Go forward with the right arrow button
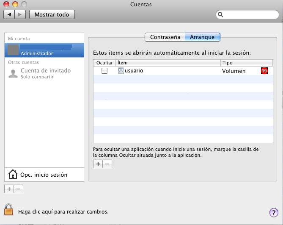The height and width of the screenshot is (225, 283). tap(20, 14)
